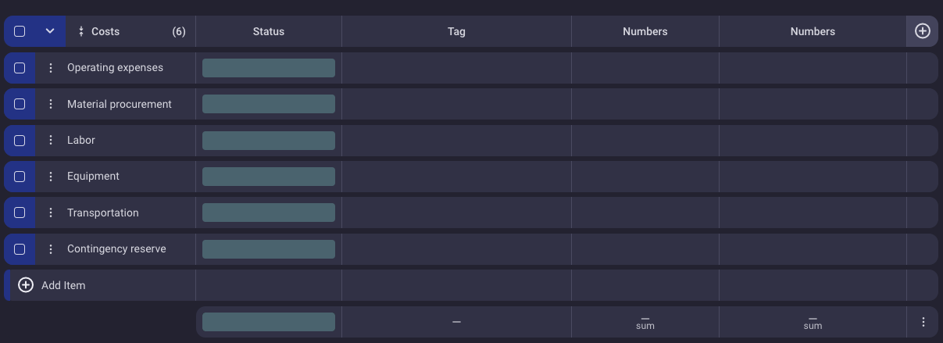Open the Labor item name link
Screen dimensions: 943x343
(81, 141)
